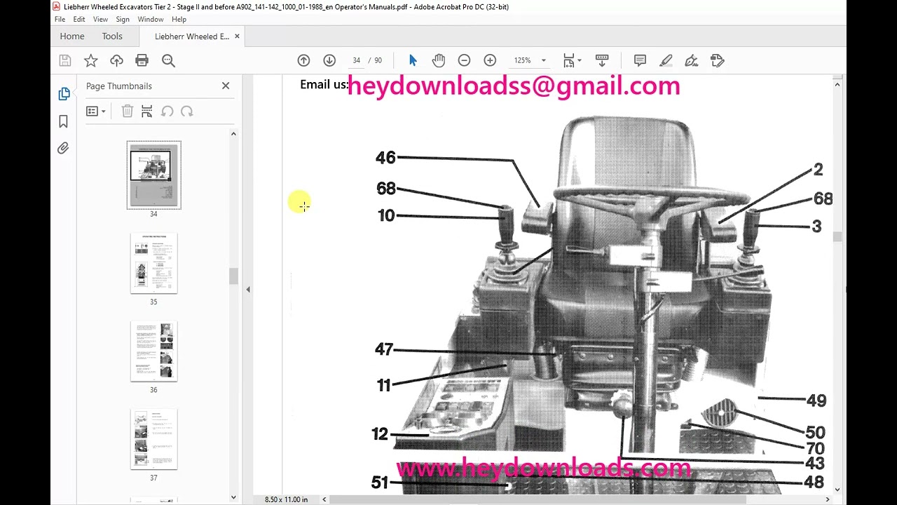Click heydownloadss@gmail.com email text
The width and height of the screenshot is (897, 505).
pyautogui.click(x=514, y=86)
